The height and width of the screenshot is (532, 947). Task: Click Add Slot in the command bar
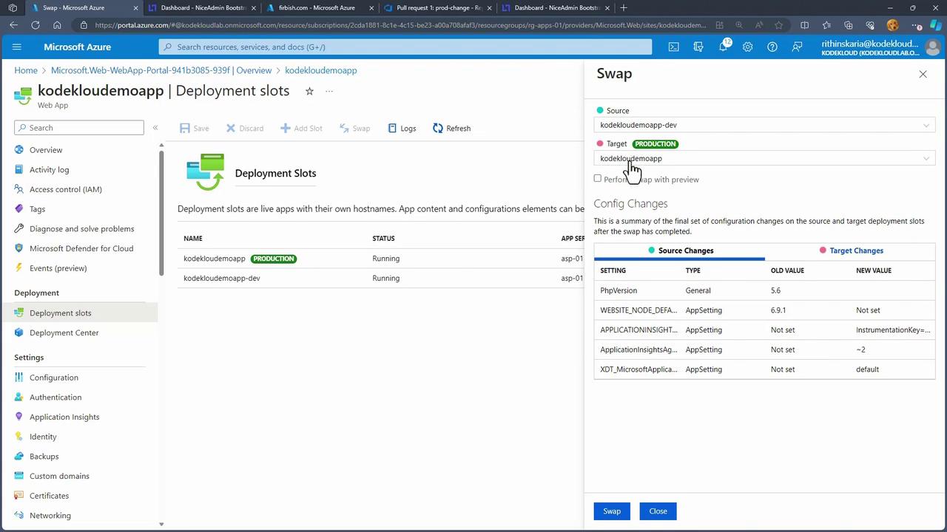click(301, 129)
